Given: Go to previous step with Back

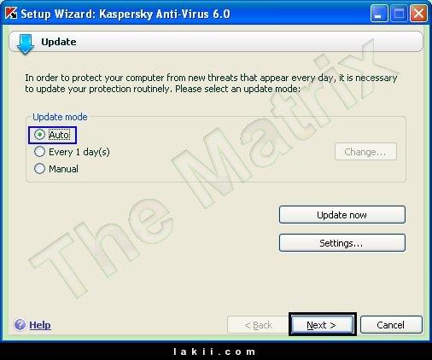Looking at the screenshot, I should (259, 325).
